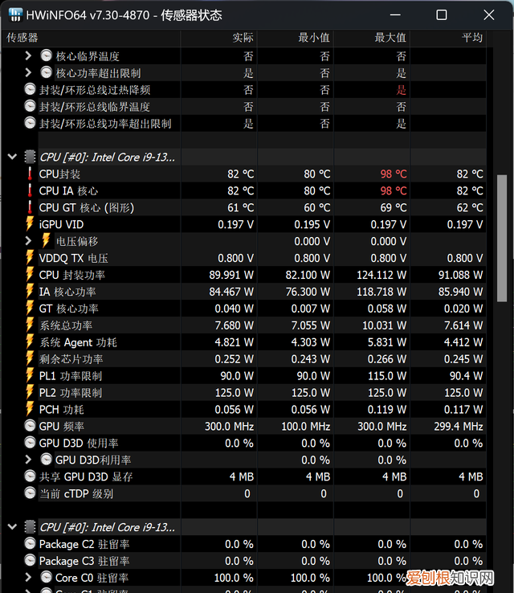Click the clock icon of 核心临界温度 row
Viewport: 514px width, 593px height.
pyautogui.click(x=46, y=55)
